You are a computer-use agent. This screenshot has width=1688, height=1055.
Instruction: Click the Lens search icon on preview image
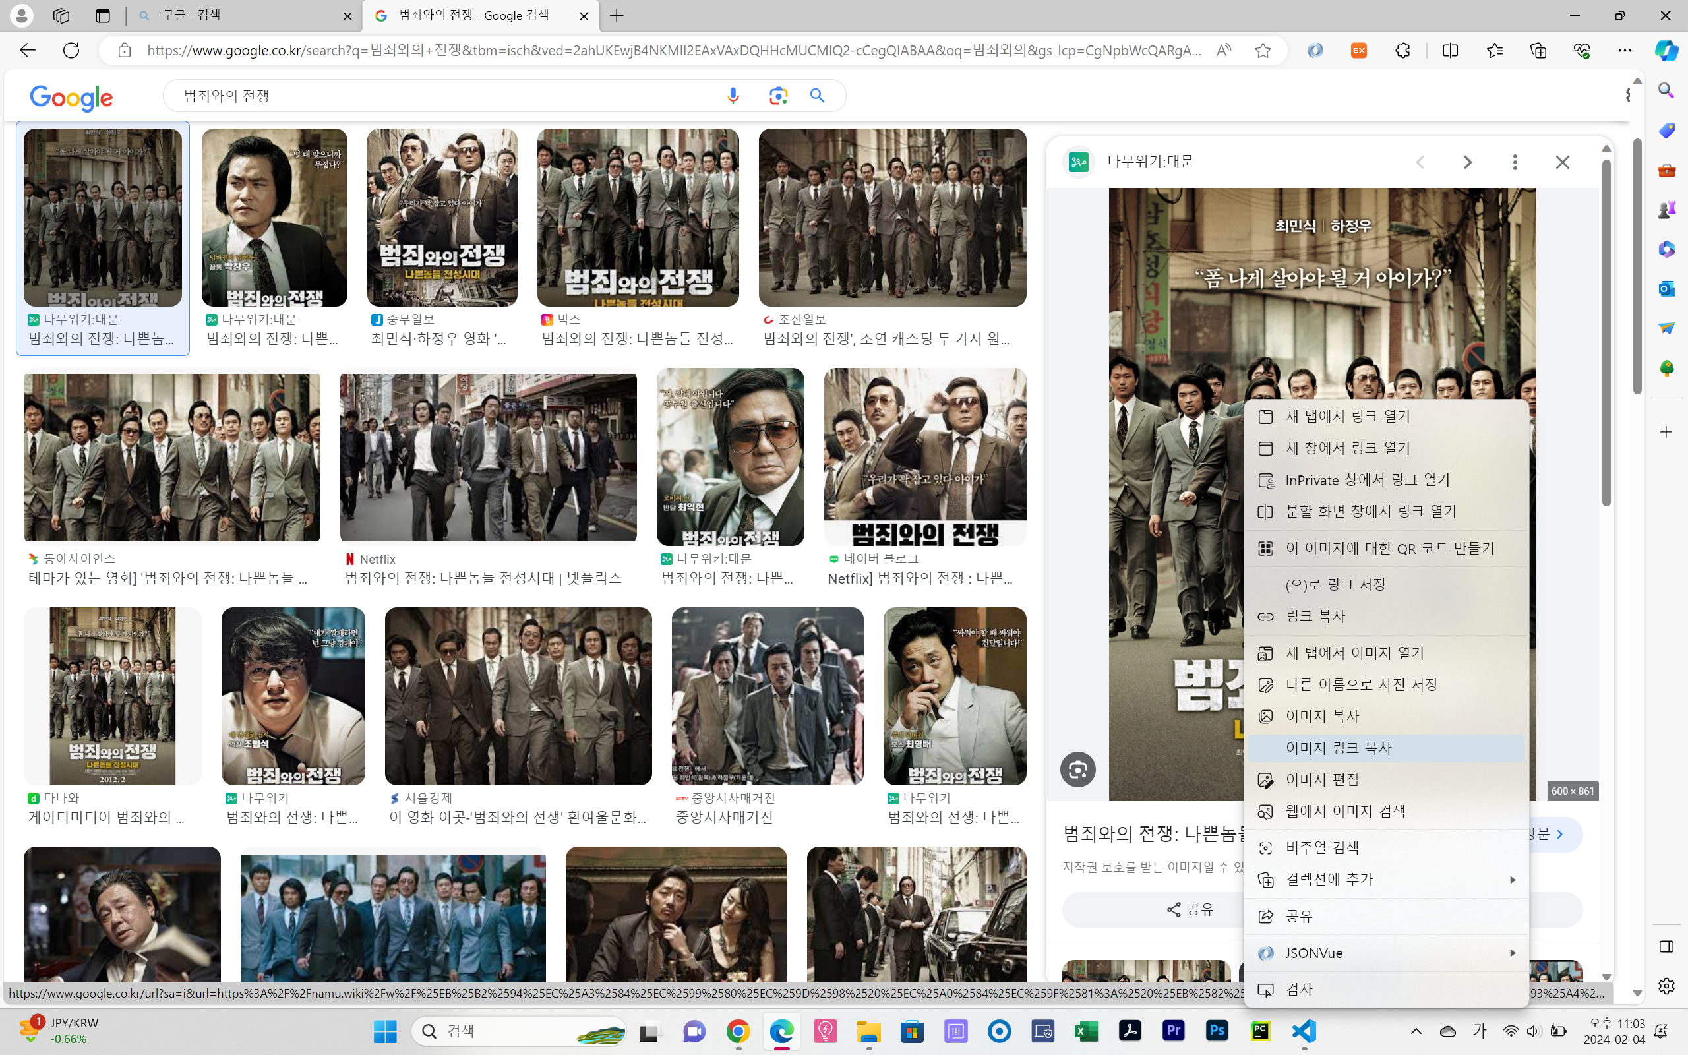[x=1077, y=769]
